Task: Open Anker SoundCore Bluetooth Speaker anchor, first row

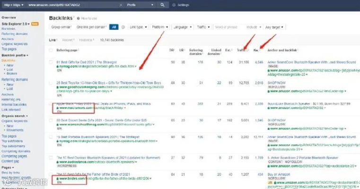Action: coord(312,62)
